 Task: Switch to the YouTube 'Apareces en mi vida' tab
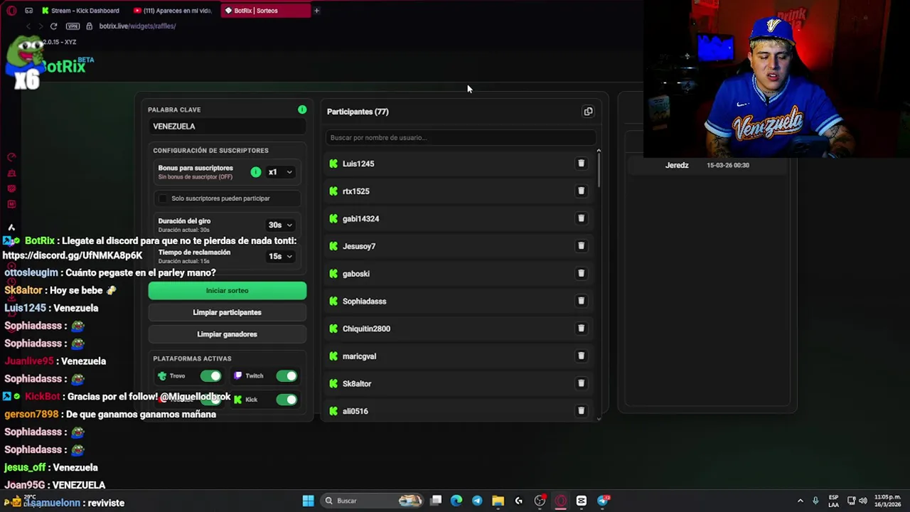pos(173,11)
